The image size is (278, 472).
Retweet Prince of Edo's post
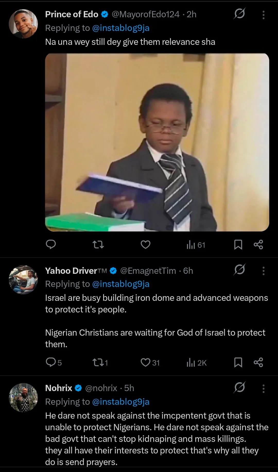(98, 244)
